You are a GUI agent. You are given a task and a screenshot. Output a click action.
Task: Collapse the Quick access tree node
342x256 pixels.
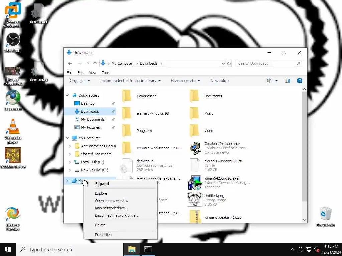point(67,95)
